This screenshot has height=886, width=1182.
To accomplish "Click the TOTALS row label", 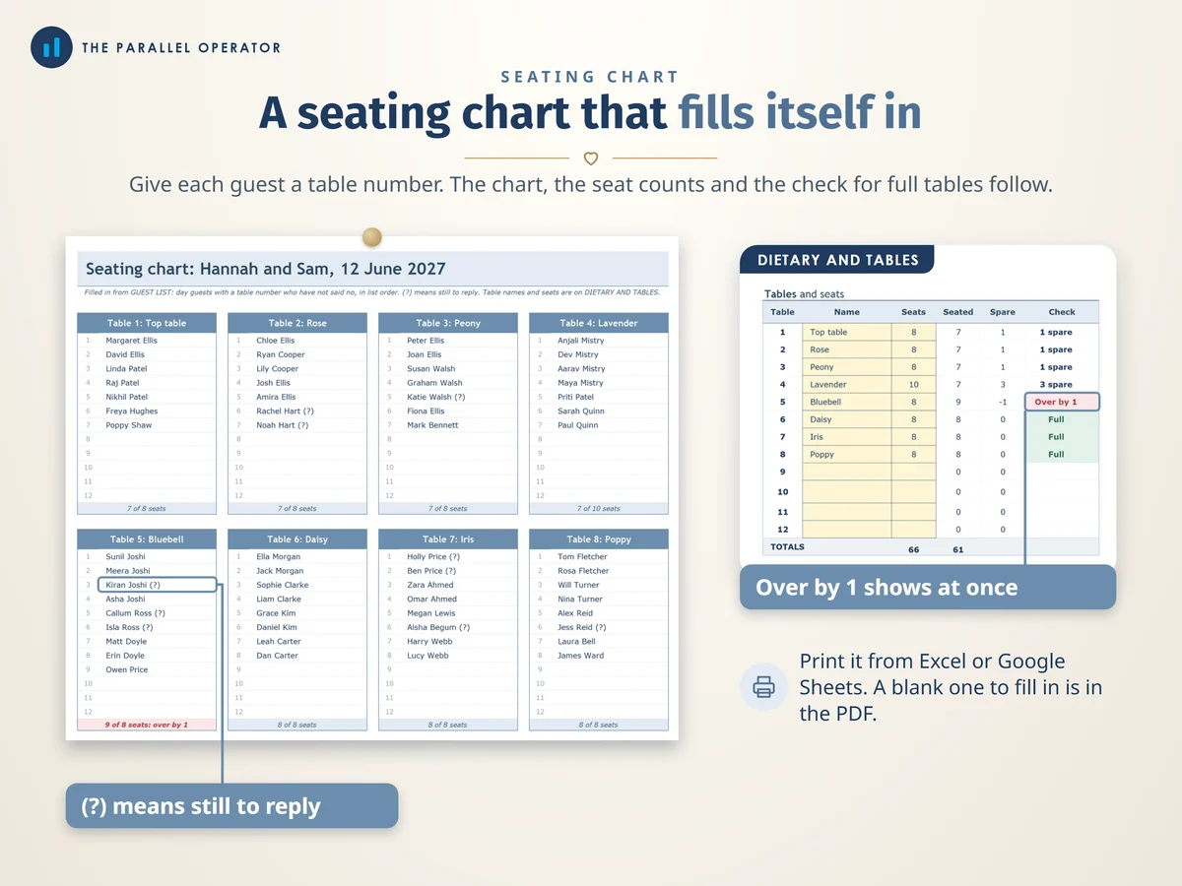I will pos(787,547).
